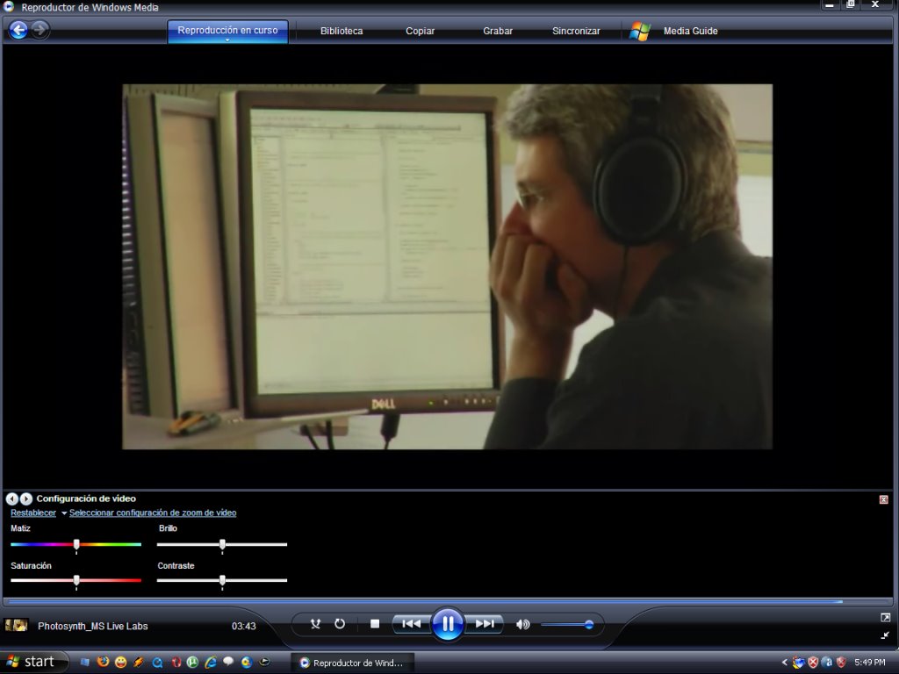Launch the blue-yellow globe quick launch icon
Image resolution: width=899 pixels, height=674 pixels.
[x=247, y=663]
